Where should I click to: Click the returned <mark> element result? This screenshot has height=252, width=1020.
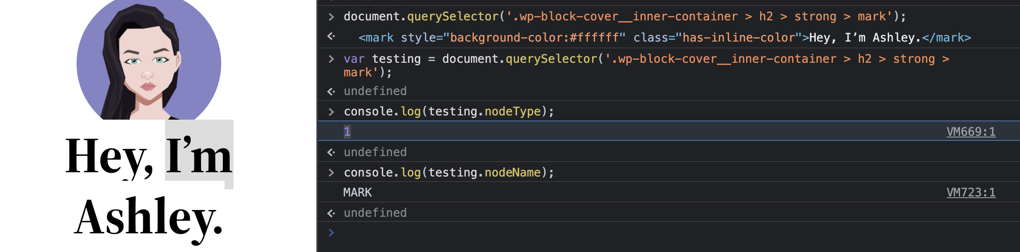pos(664,38)
